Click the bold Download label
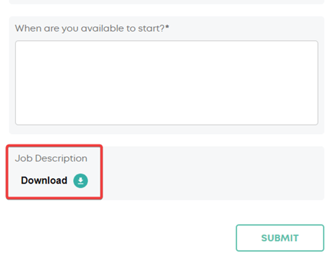Screen dimensions: 334x257 (44, 181)
